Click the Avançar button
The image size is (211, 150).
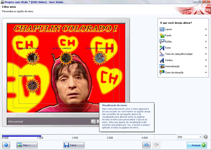click(194, 145)
